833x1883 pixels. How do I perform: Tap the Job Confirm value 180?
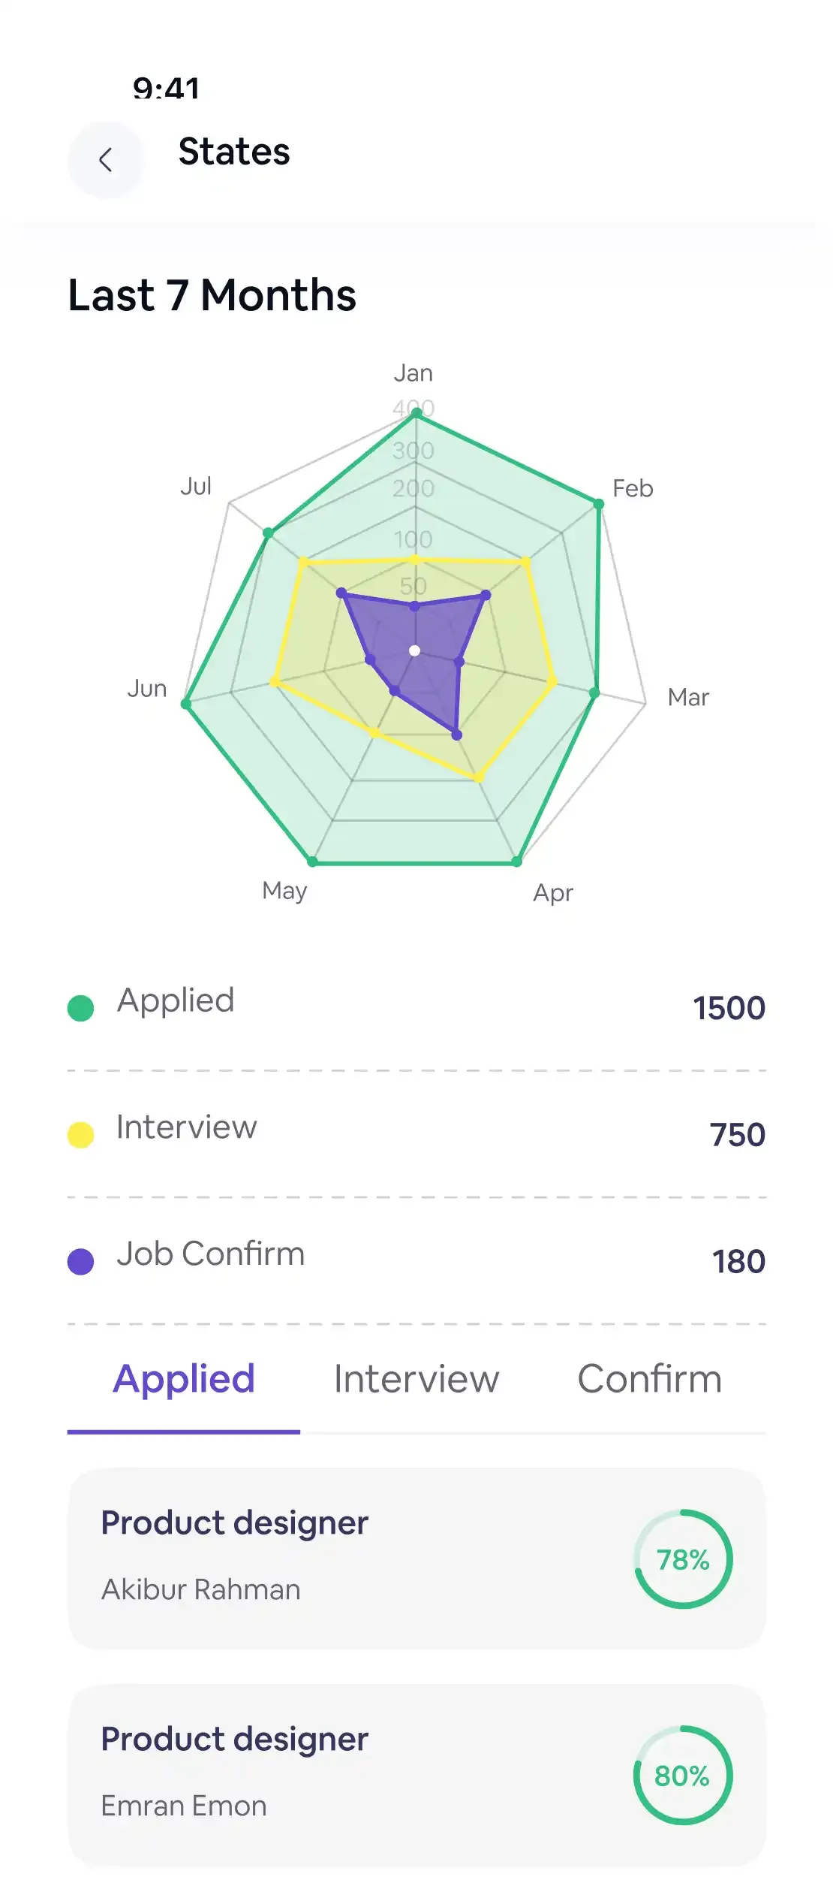pyautogui.click(x=738, y=1262)
